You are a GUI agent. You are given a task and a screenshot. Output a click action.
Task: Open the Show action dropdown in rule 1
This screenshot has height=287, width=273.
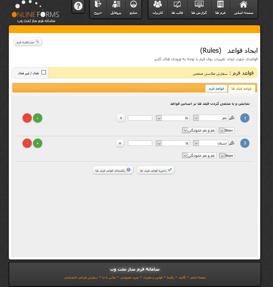pyautogui.click(x=226, y=130)
